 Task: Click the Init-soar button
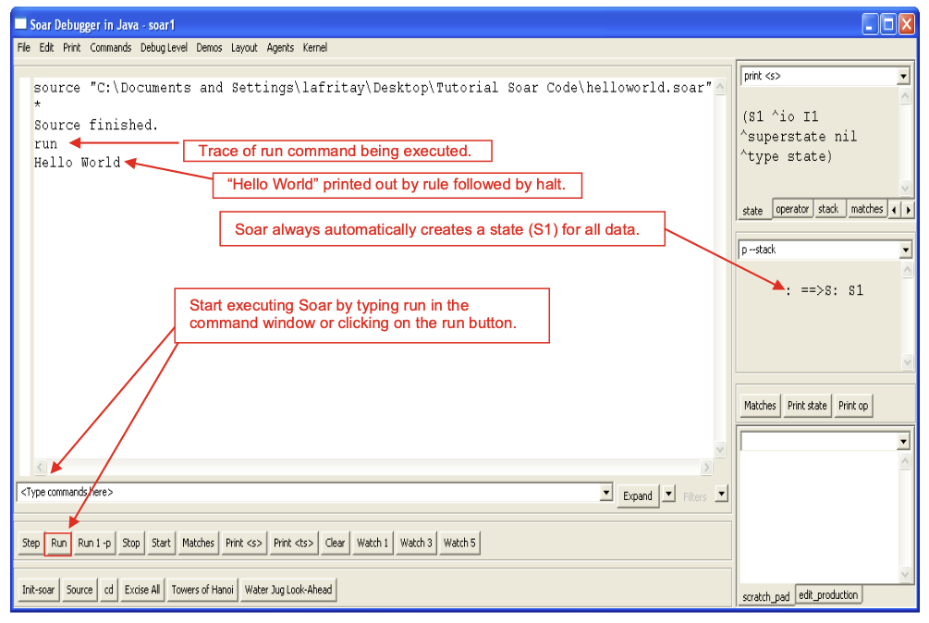coord(37,589)
